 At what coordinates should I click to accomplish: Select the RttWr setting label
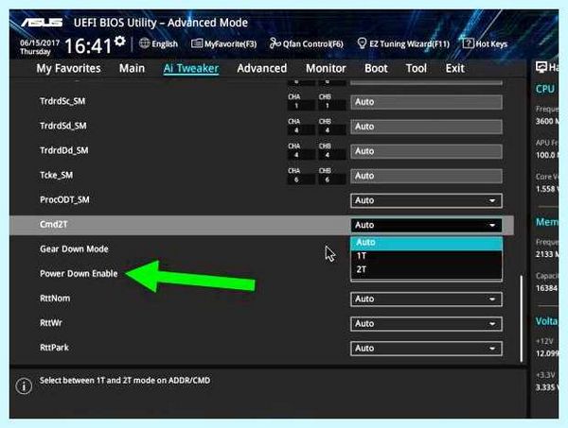click(x=51, y=323)
